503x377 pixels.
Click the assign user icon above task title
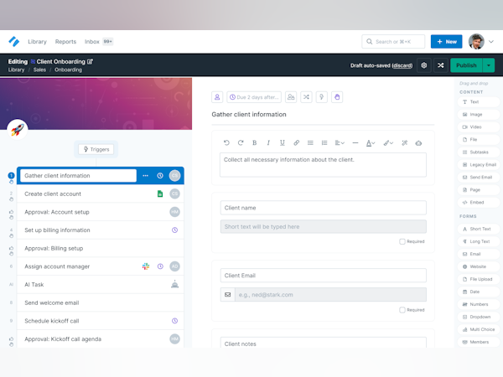pos(217,97)
